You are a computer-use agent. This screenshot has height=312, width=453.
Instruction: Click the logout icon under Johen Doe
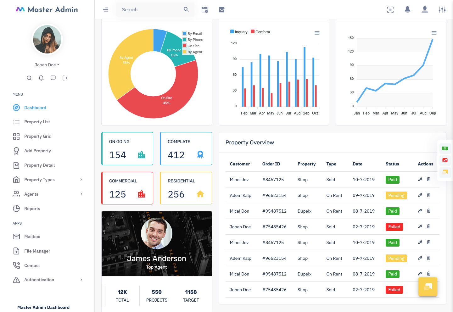pyautogui.click(x=65, y=78)
